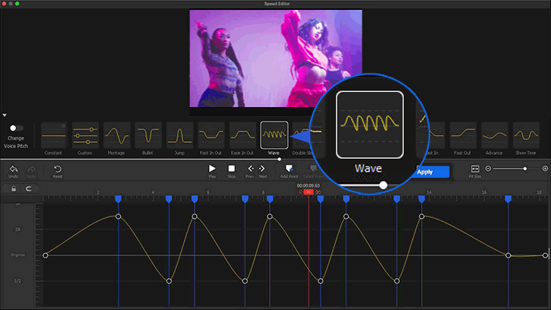Image resolution: width=551 pixels, height=310 pixels.
Task: Click the Fit Size icon
Action: [475, 169]
